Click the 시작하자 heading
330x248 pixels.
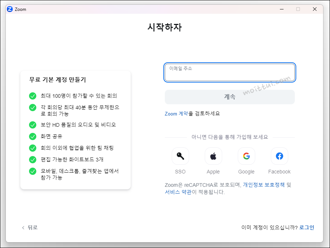click(164, 27)
